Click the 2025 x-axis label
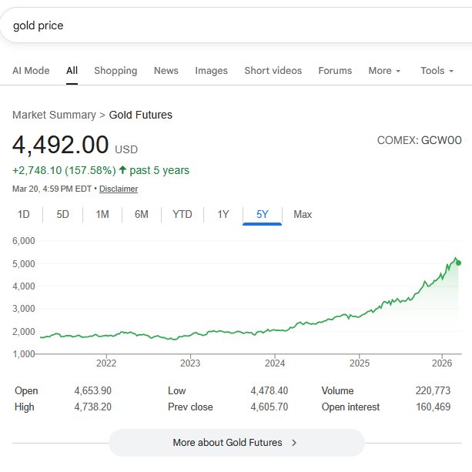The image size is (472, 472). [360, 363]
